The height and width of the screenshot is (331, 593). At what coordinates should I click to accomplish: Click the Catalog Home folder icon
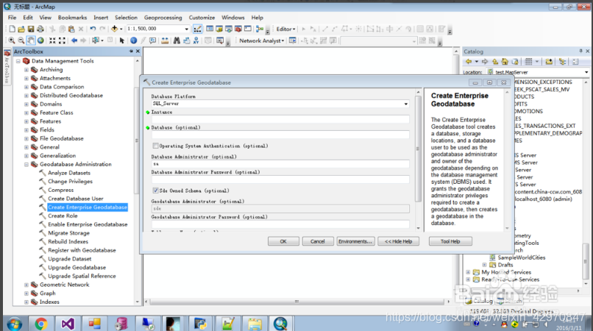(x=505, y=62)
